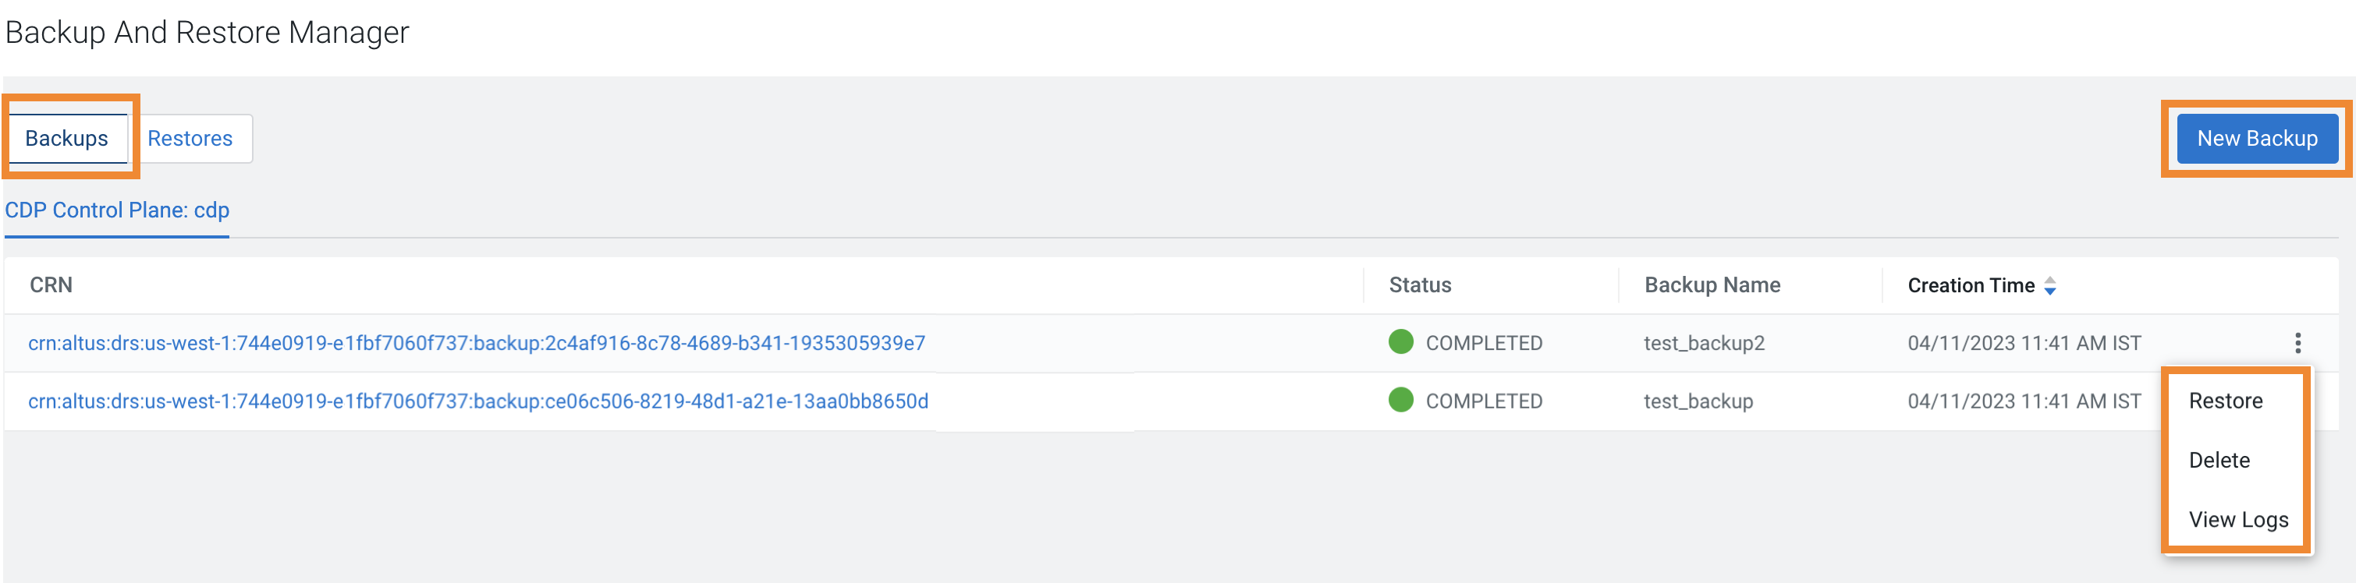Choose Restore from the actions menu
The image size is (2356, 583).
point(2225,401)
